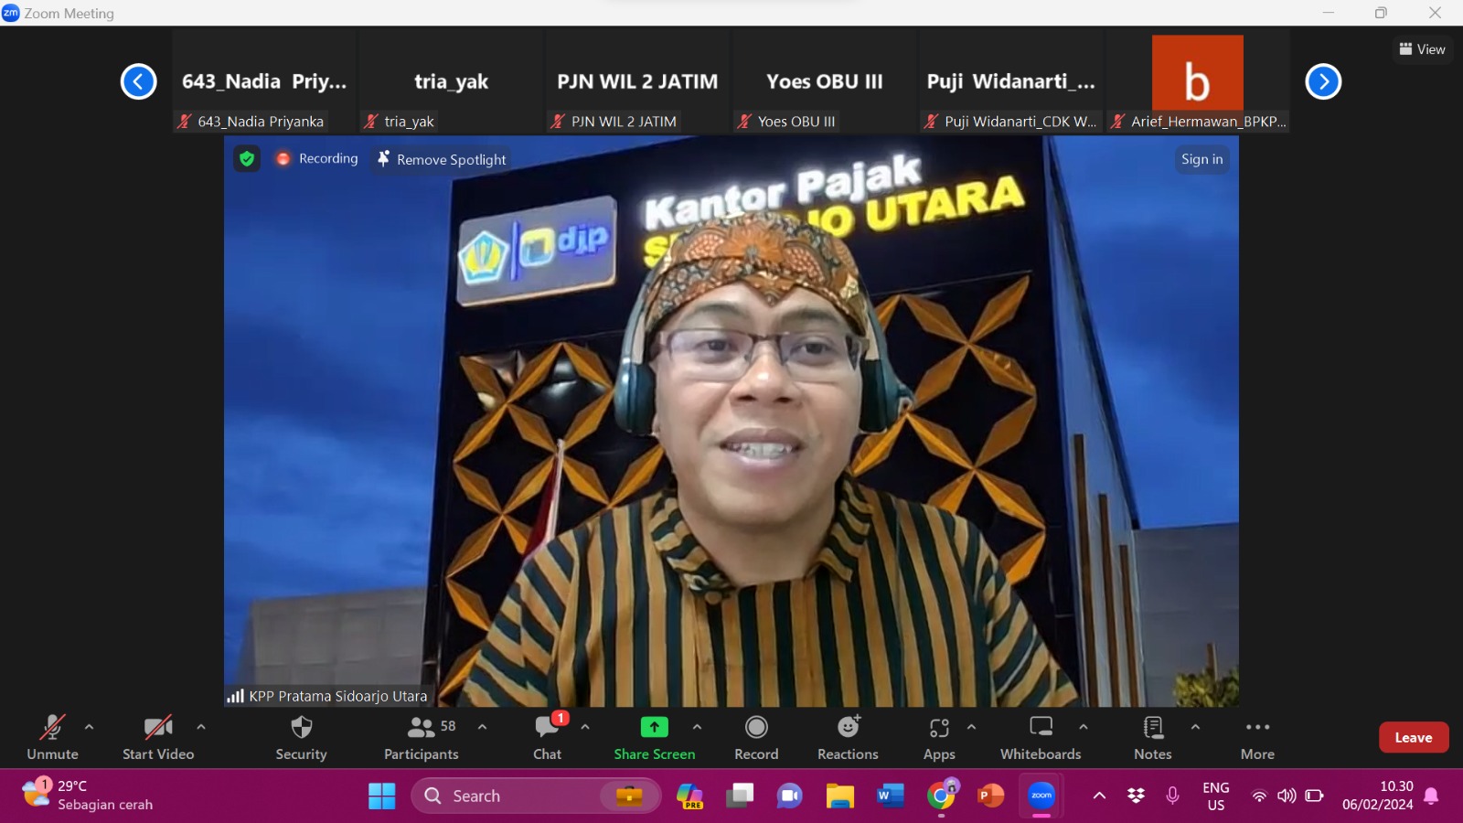Open the Reactions emoji menu
1463x823 pixels.
(848, 728)
